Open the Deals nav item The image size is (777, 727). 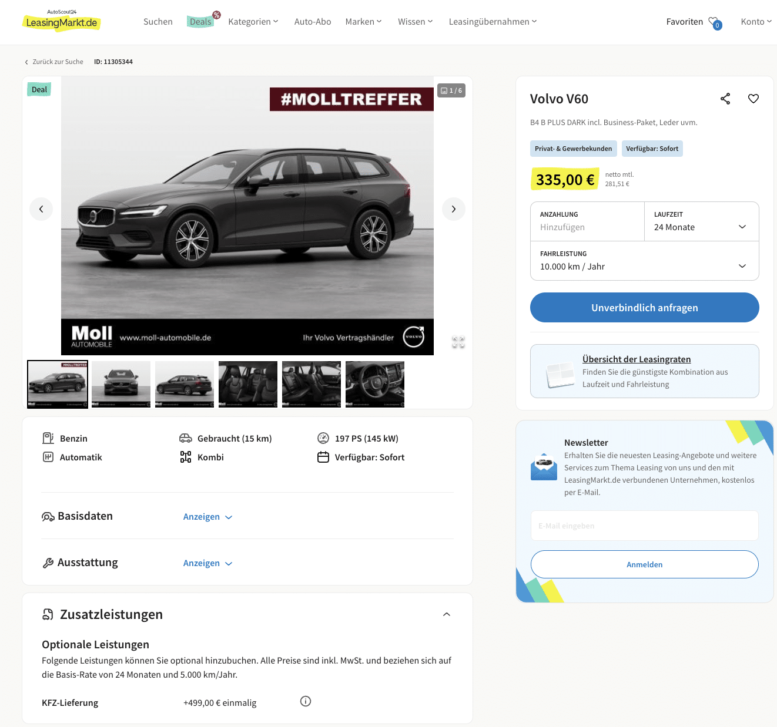pos(200,22)
